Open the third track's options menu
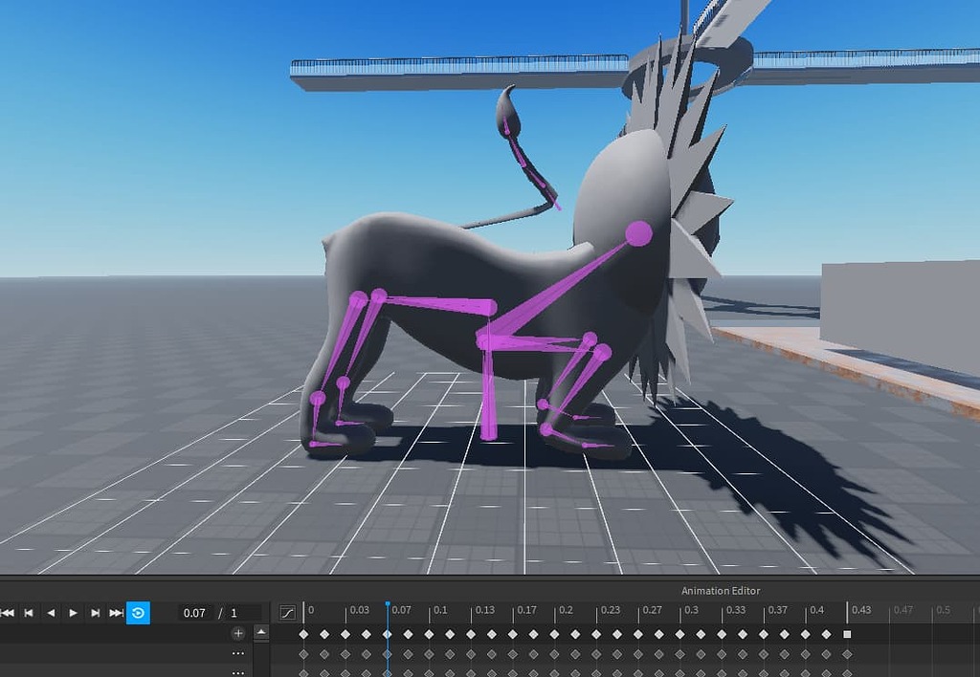 tap(238, 675)
